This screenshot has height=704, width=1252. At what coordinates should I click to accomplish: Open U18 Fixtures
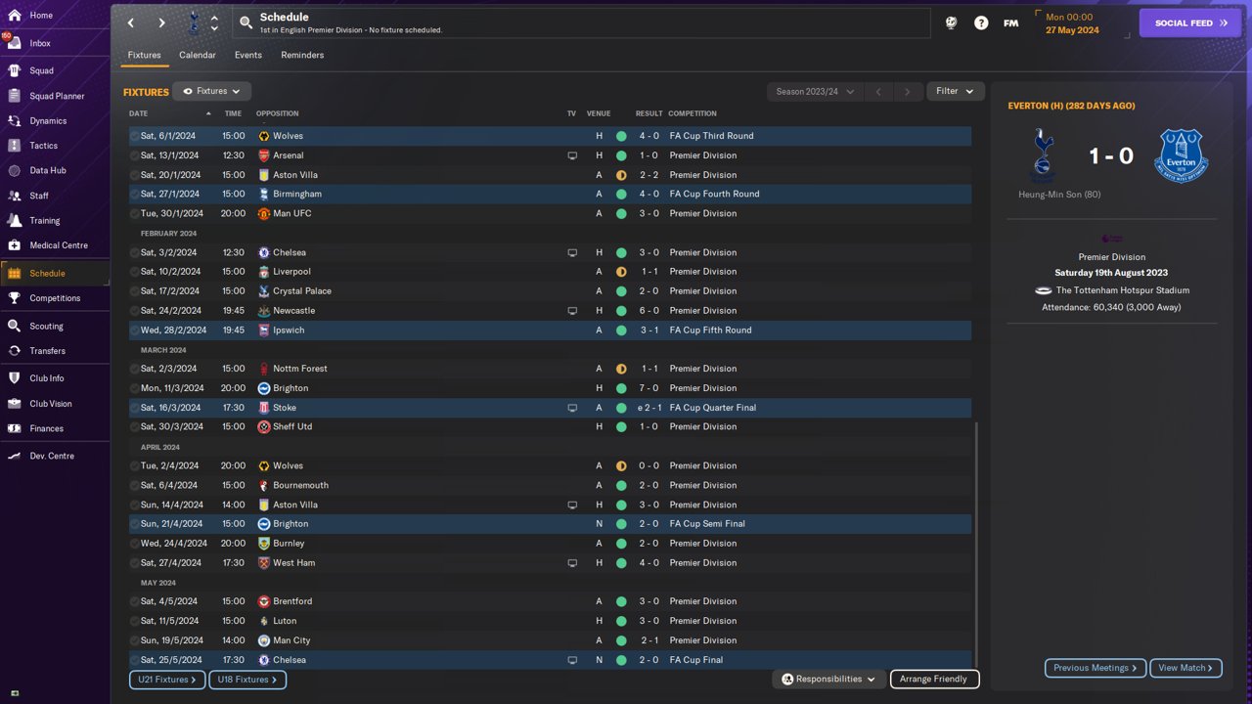247,680
